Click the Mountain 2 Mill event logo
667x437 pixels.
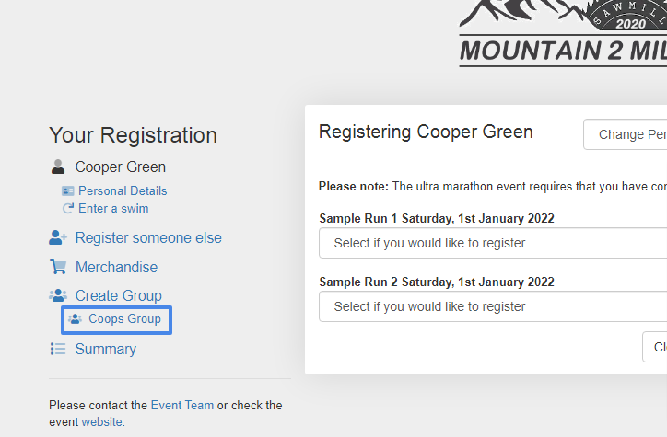point(563,34)
